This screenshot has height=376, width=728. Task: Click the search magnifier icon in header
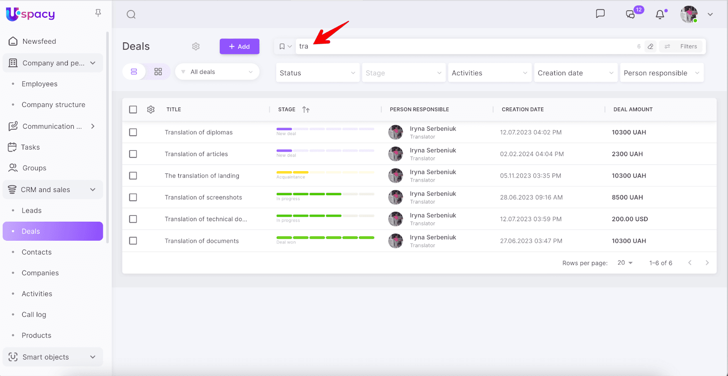pos(131,15)
